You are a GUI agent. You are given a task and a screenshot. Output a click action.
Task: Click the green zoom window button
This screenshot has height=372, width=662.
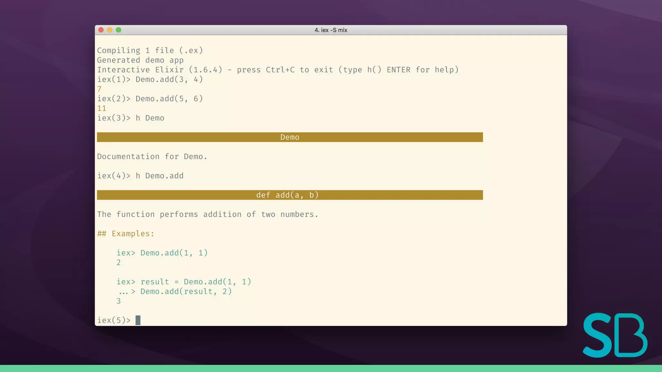click(x=119, y=30)
